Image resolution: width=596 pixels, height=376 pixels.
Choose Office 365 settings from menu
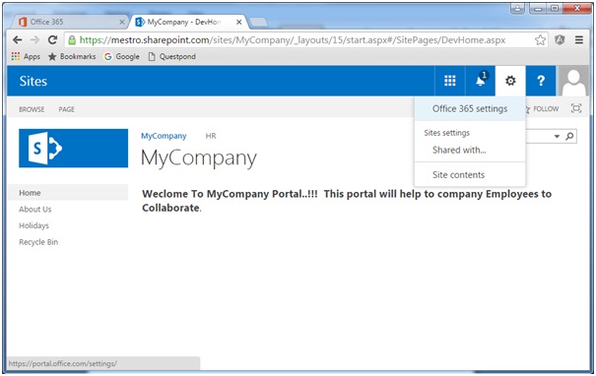(x=470, y=108)
